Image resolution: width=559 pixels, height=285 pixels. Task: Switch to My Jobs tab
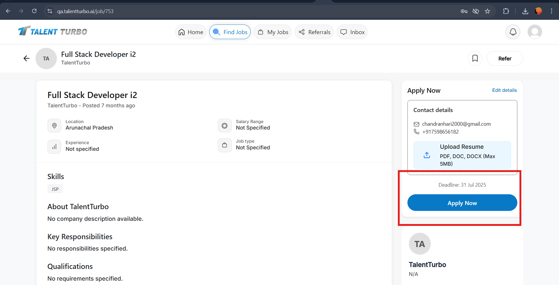click(x=273, y=32)
